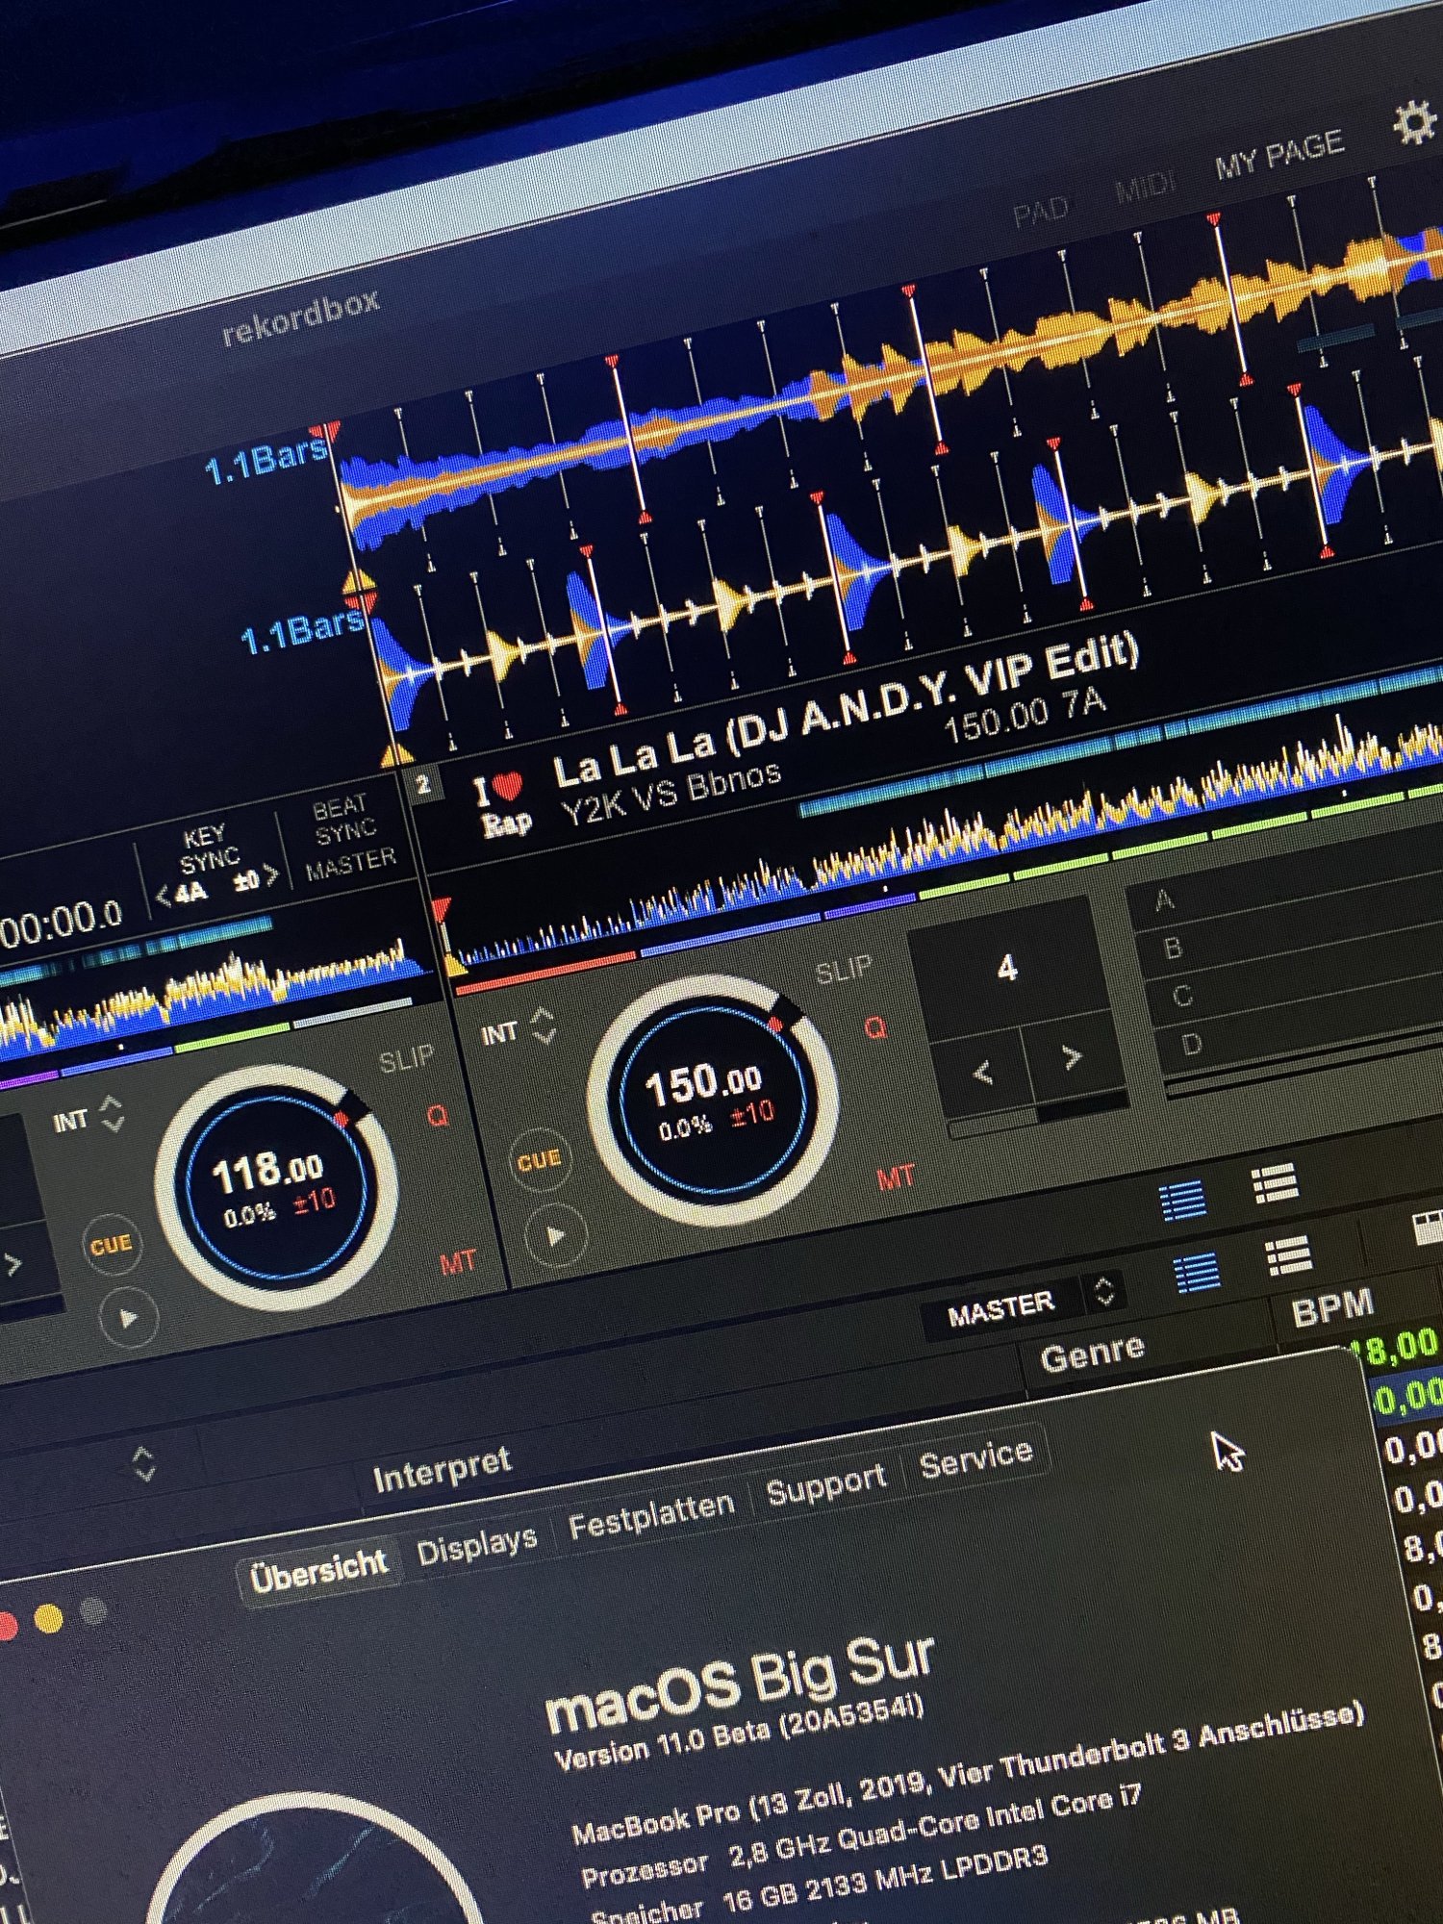Start playback on the 150.00 deck
Image resolution: width=1443 pixels, height=1924 pixels.
tap(555, 1235)
